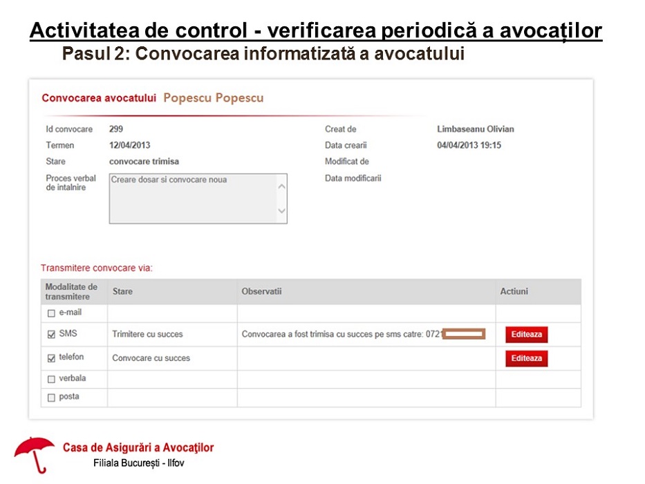Select the posta checkbox
The image size is (645, 484).
[x=50, y=398]
